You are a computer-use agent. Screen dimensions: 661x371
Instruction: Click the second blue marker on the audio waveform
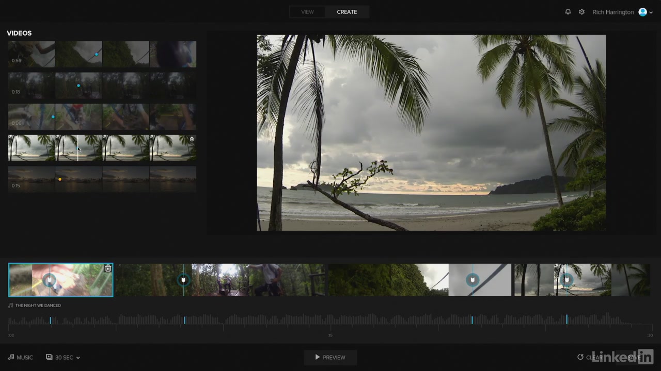tap(184, 321)
